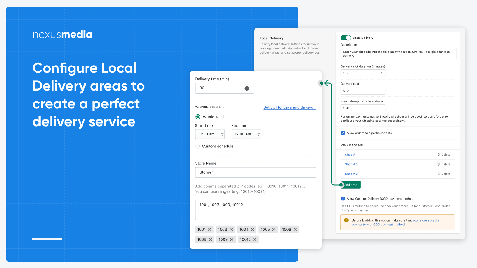Image resolution: width=477 pixels, height=268 pixels.
Task: Select the Custom schedule radio option
Action: click(197, 146)
